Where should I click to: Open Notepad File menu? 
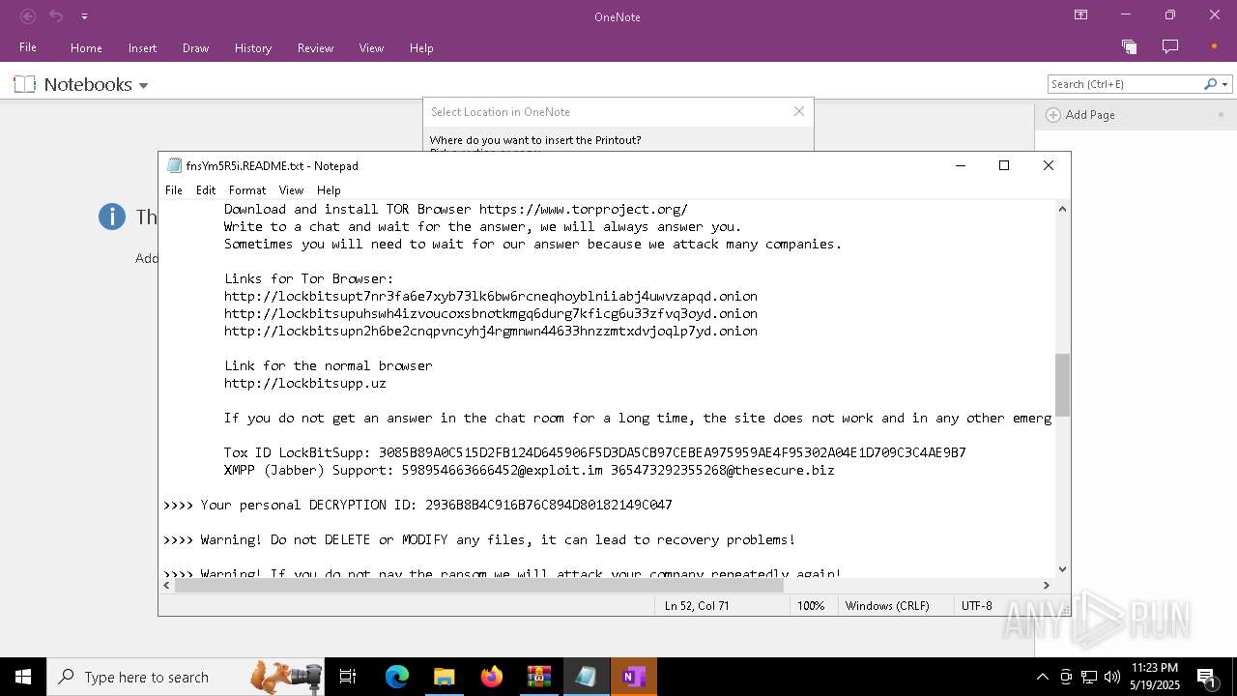(174, 190)
